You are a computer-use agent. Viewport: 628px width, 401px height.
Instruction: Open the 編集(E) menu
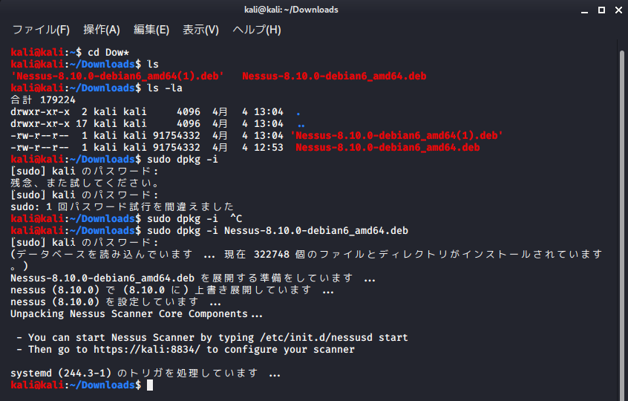151,30
